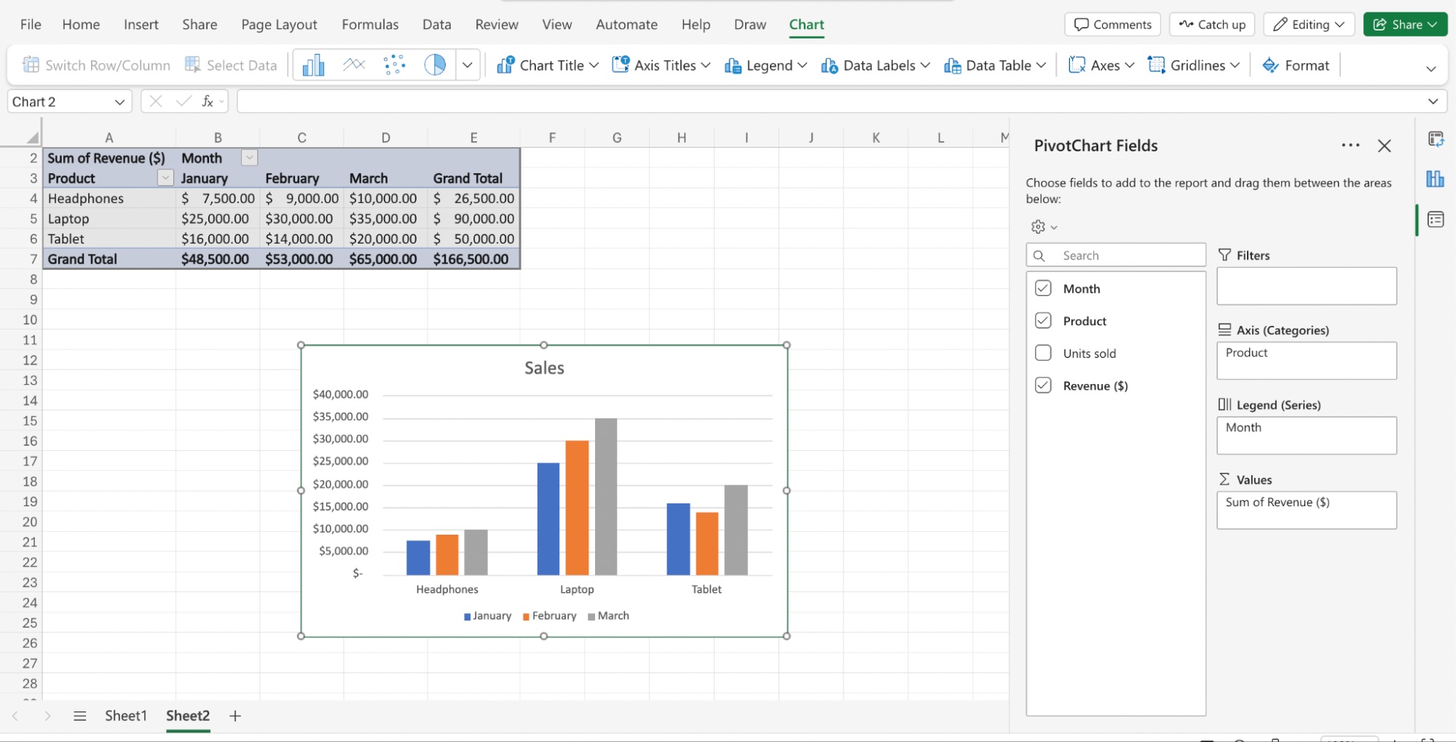
Task: Open the Data Table dropdown
Action: pyautogui.click(x=995, y=65)
